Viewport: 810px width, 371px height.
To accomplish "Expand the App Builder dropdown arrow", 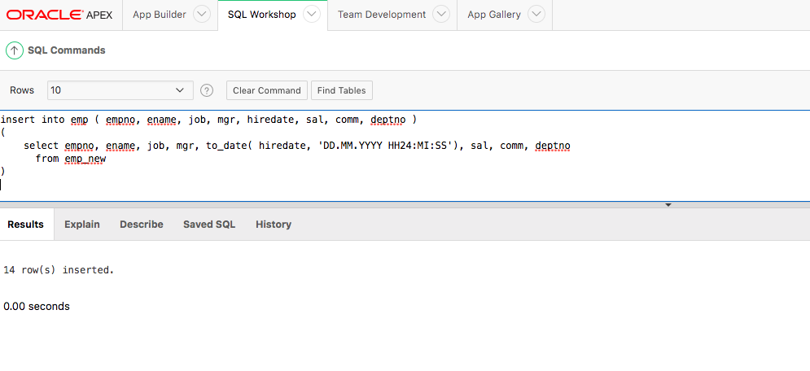I will tap(202, 15).
